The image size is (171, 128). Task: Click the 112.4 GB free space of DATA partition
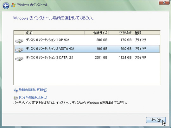coord(125,58)
